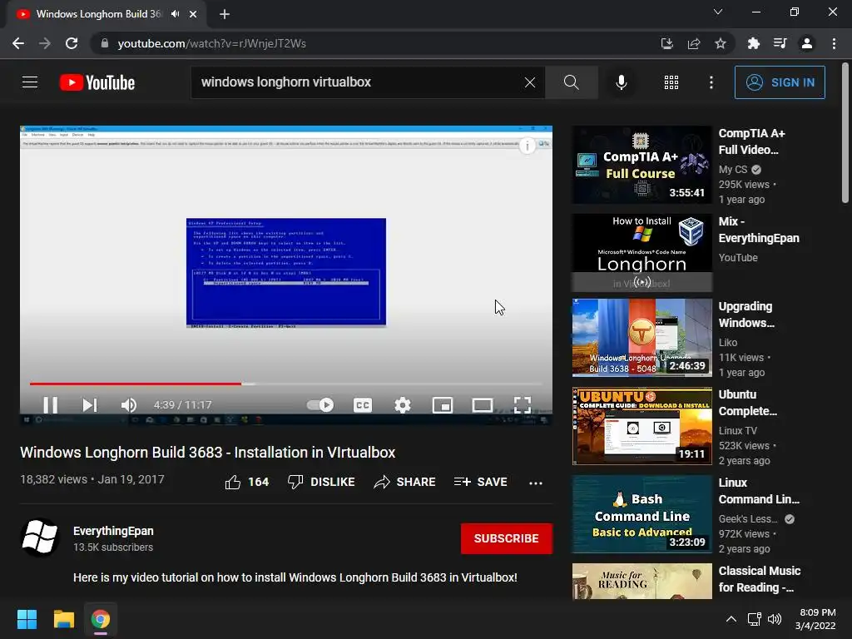Screen dimensions: 852x639
Task: Open the Chrome extensions puzzle icon
Action: [753, 43]
